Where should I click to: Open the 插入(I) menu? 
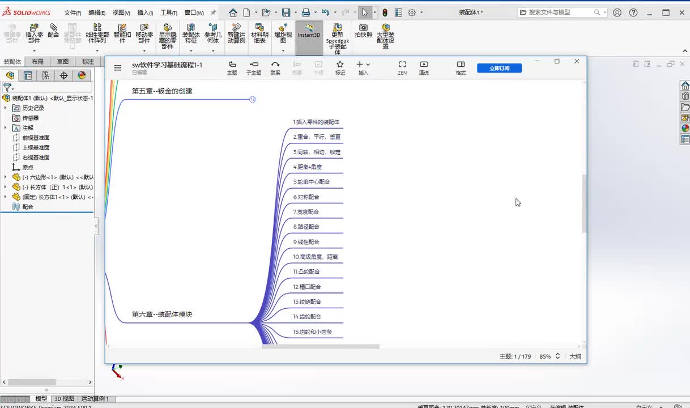click(145, 12)
